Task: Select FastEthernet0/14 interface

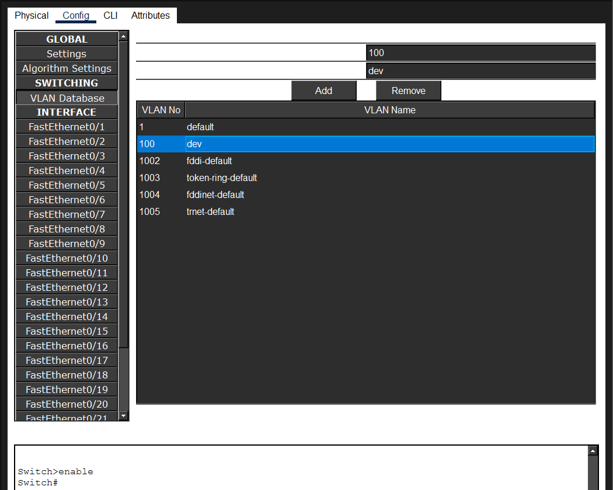Action: (67, 317)
